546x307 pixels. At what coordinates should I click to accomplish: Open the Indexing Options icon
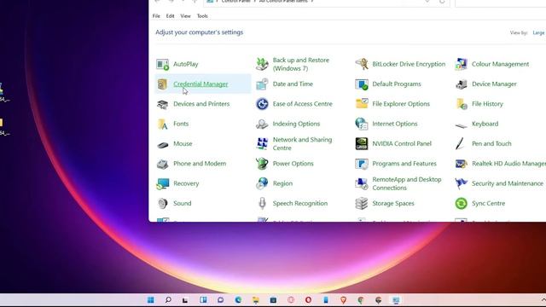262,124
